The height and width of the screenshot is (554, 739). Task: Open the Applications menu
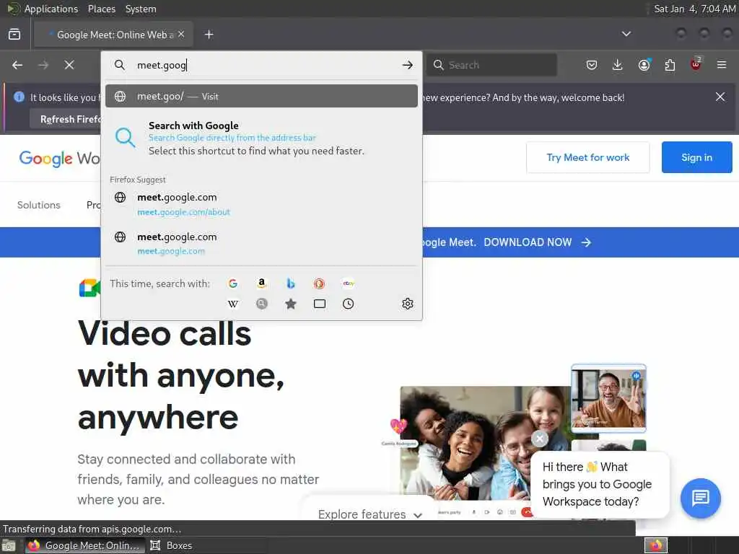(x=51, y=9)
